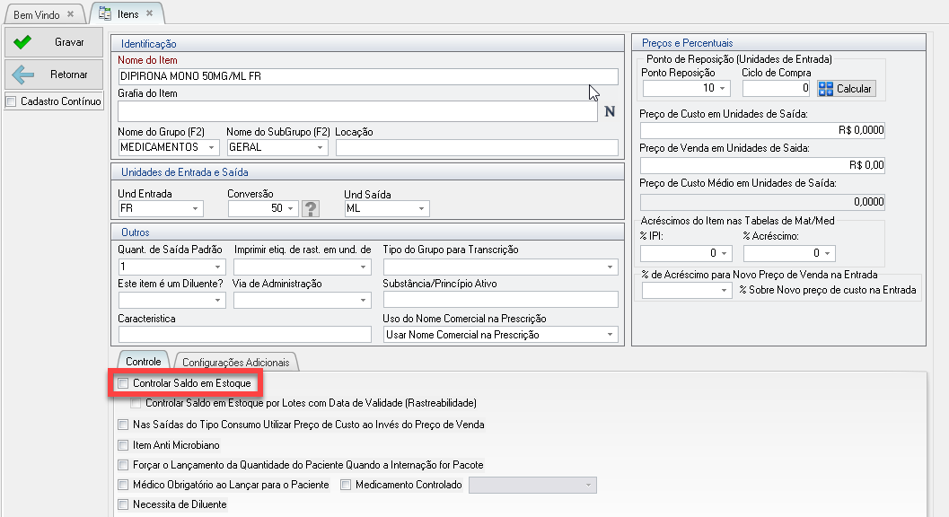
Task: Click the green checkmark Gravar icon
Action: click(22, 42)
